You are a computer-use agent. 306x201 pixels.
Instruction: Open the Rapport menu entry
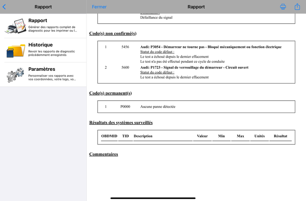click(43, 26)
